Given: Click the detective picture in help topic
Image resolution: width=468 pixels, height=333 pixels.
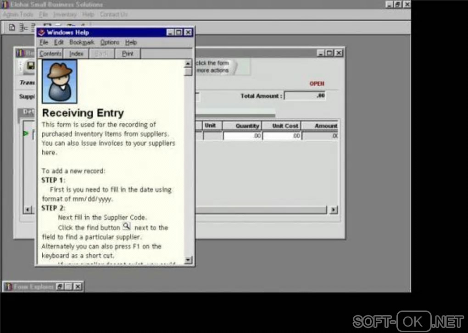Looking at the screenshot, I should coord(60,82).
